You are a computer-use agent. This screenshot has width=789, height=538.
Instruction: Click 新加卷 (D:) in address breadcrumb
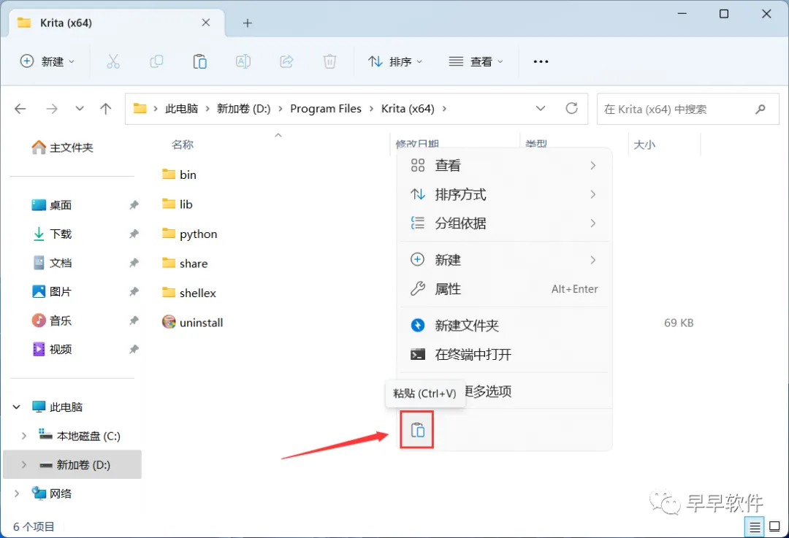click(x=243, y=109)
